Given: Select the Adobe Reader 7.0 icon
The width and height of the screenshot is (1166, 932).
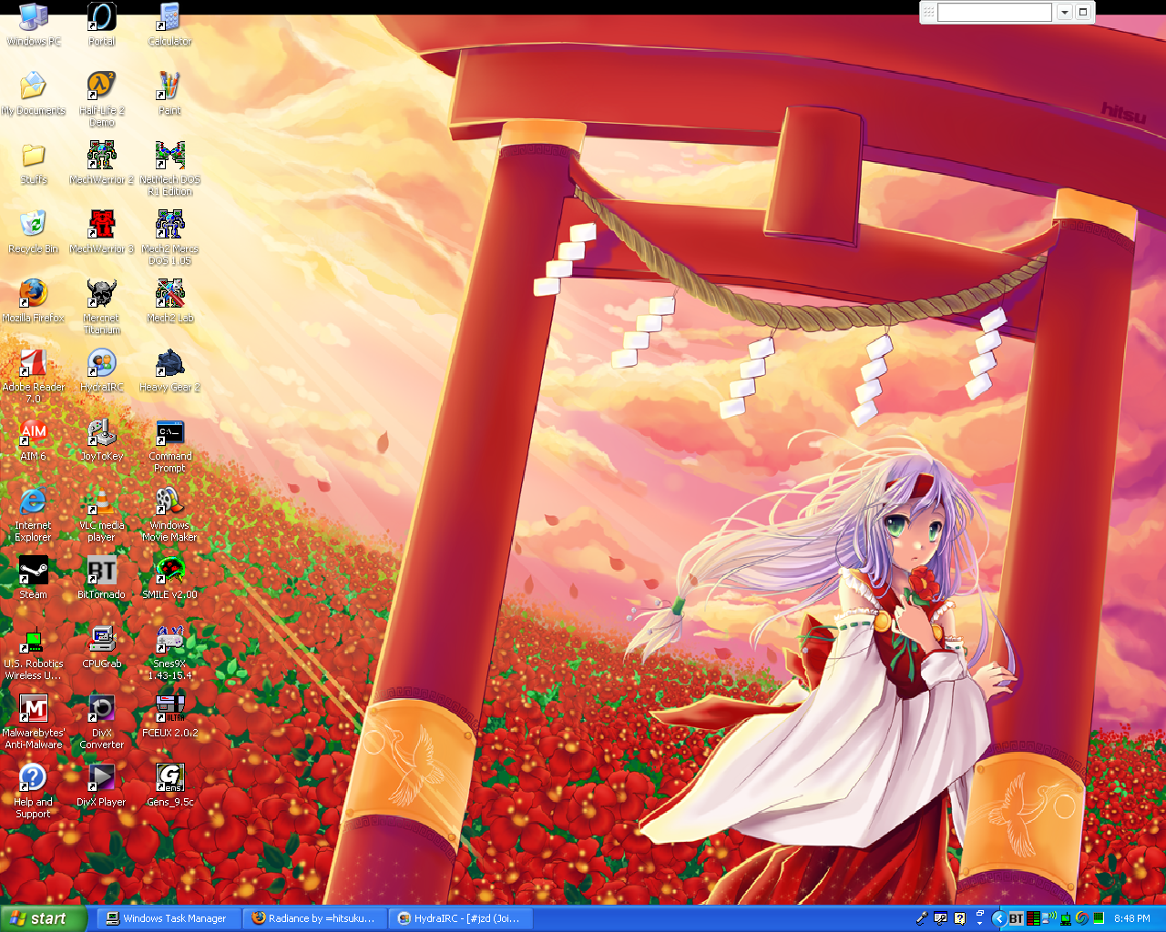Looking at the screenshot, I should (34, 376).
